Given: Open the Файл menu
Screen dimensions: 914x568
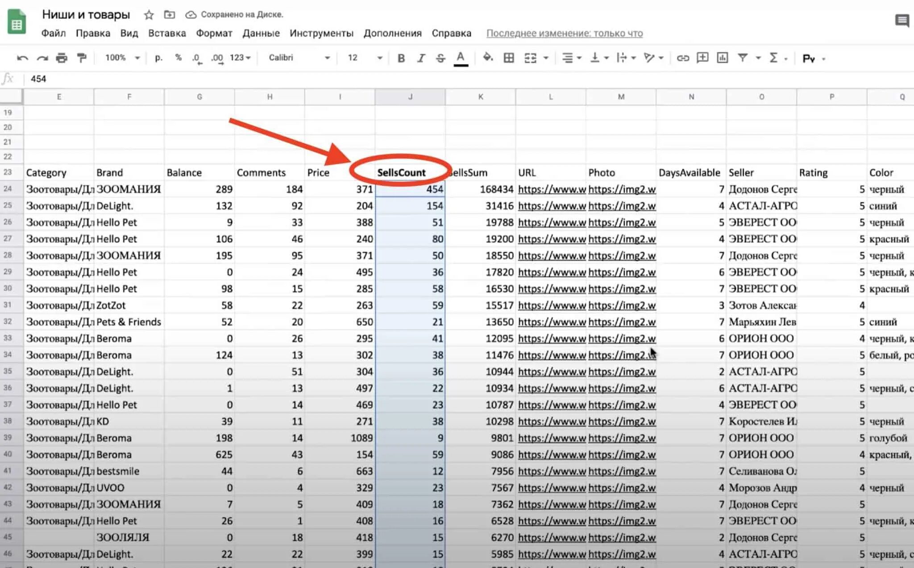Looking at the screenshot, I should coord(54,33).
